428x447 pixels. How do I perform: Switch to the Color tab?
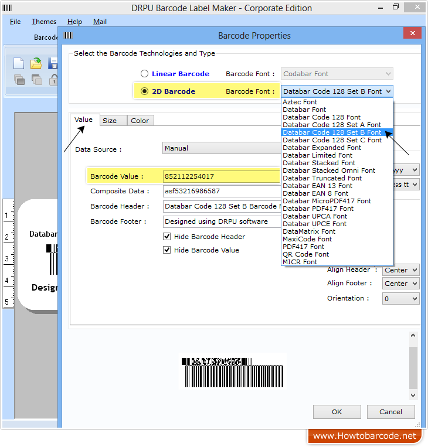click(140, 121)
